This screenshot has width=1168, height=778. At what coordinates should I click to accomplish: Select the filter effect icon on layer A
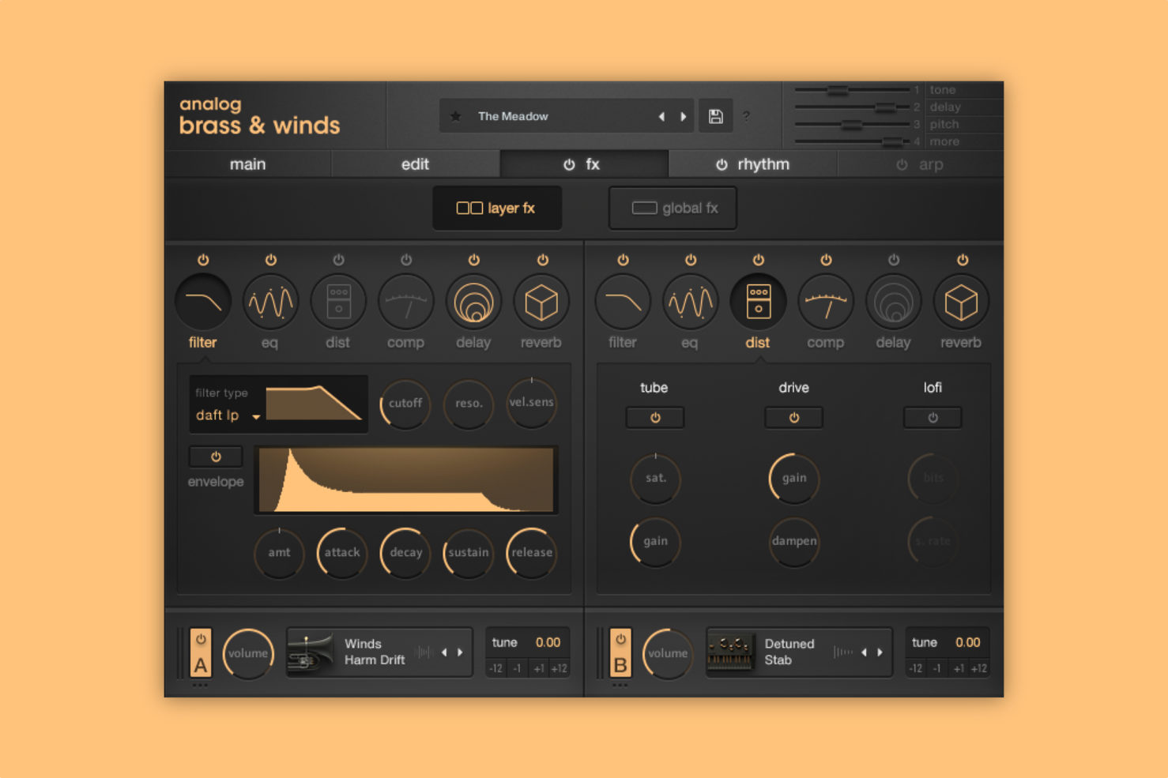pos(202,301)
